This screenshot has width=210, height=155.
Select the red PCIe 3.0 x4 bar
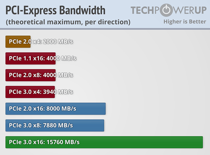click(x=30, y=92)
